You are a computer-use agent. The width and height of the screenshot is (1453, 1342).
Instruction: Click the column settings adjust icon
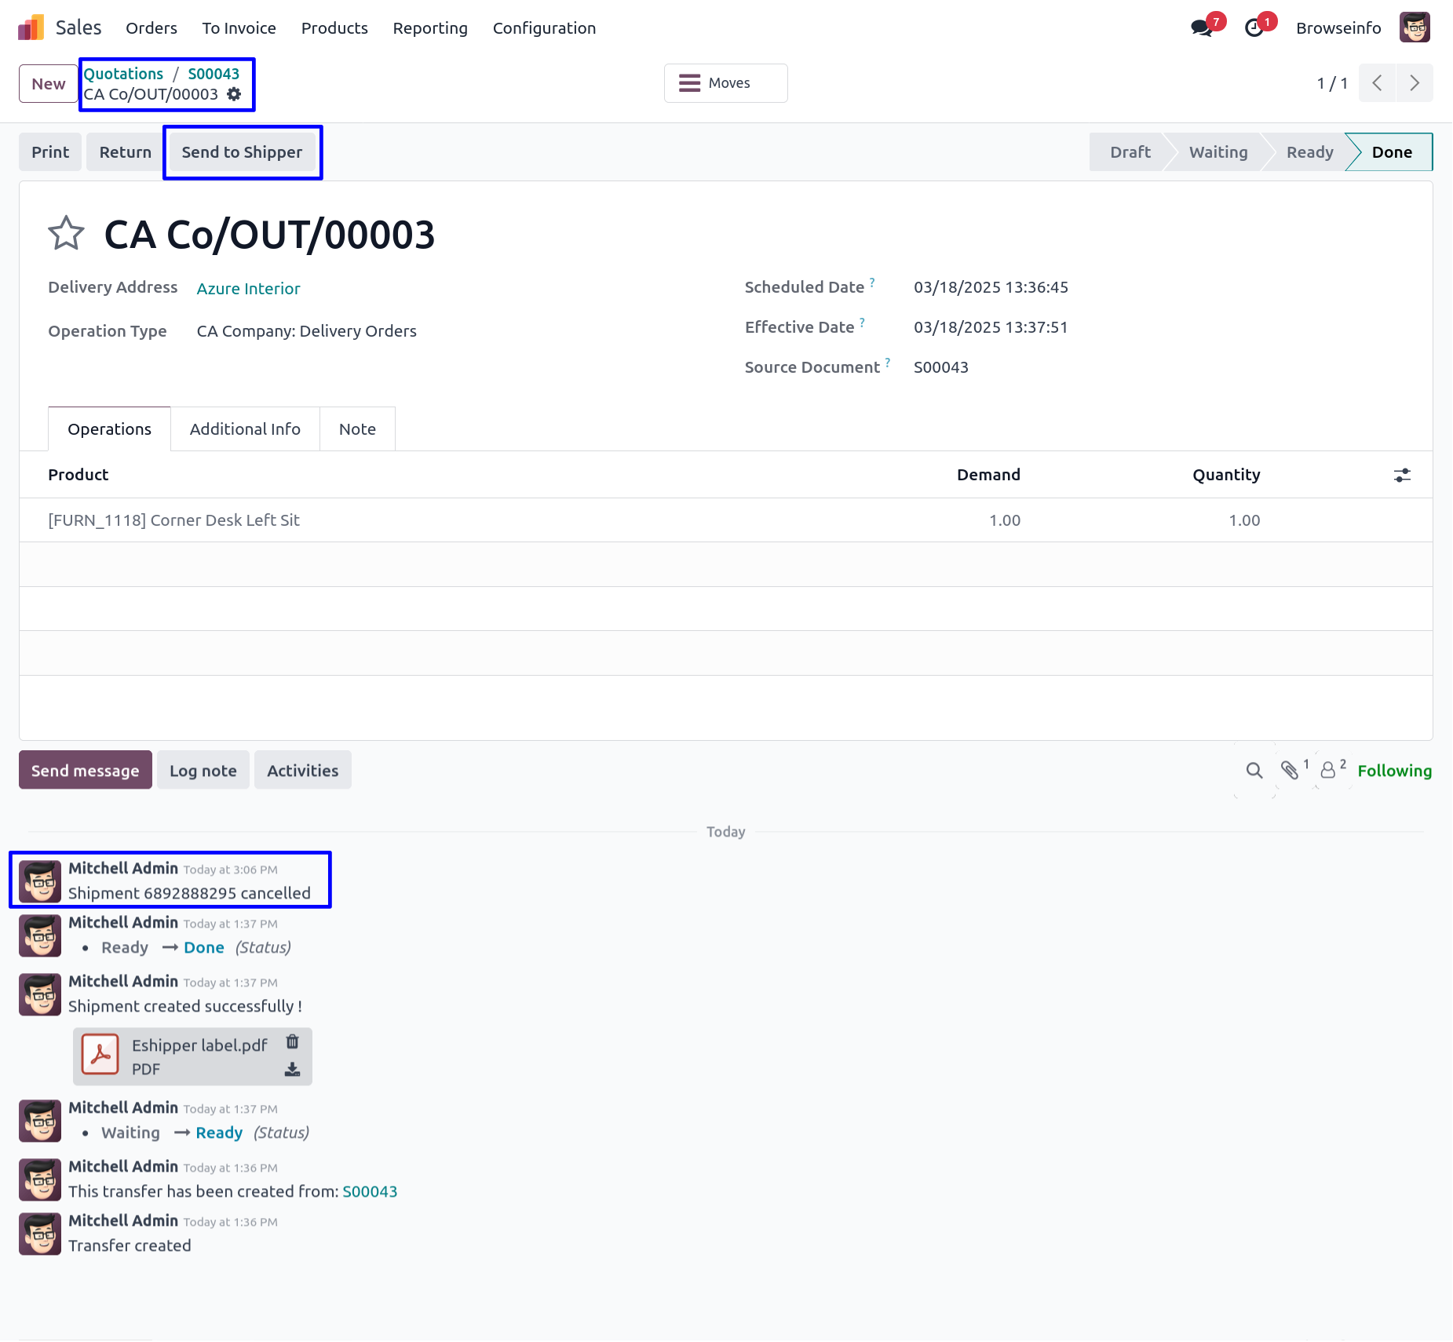pos(1402,475)
